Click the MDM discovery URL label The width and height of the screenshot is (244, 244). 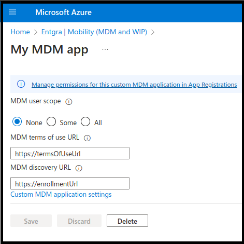tap(41, 168)
